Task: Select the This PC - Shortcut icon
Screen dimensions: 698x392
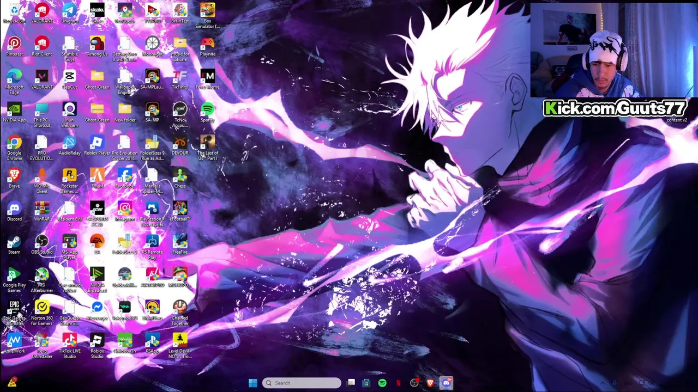Action: pos(42,115)
